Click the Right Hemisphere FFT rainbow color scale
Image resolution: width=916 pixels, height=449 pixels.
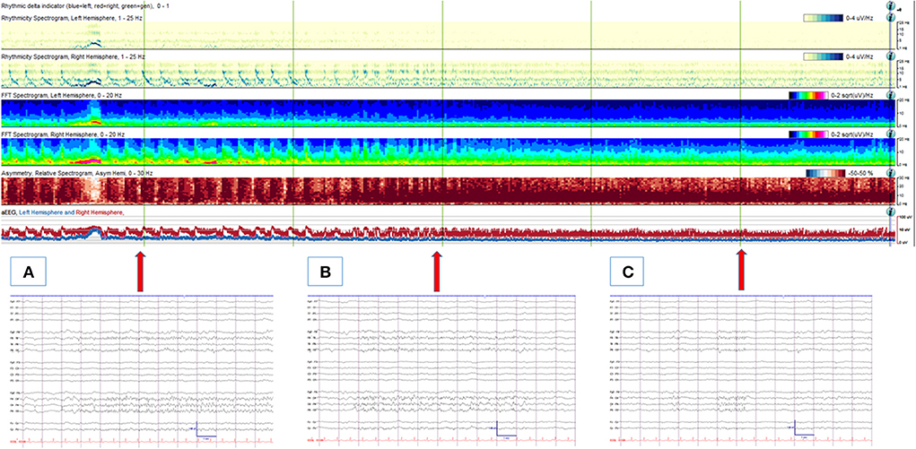[808, 134]
